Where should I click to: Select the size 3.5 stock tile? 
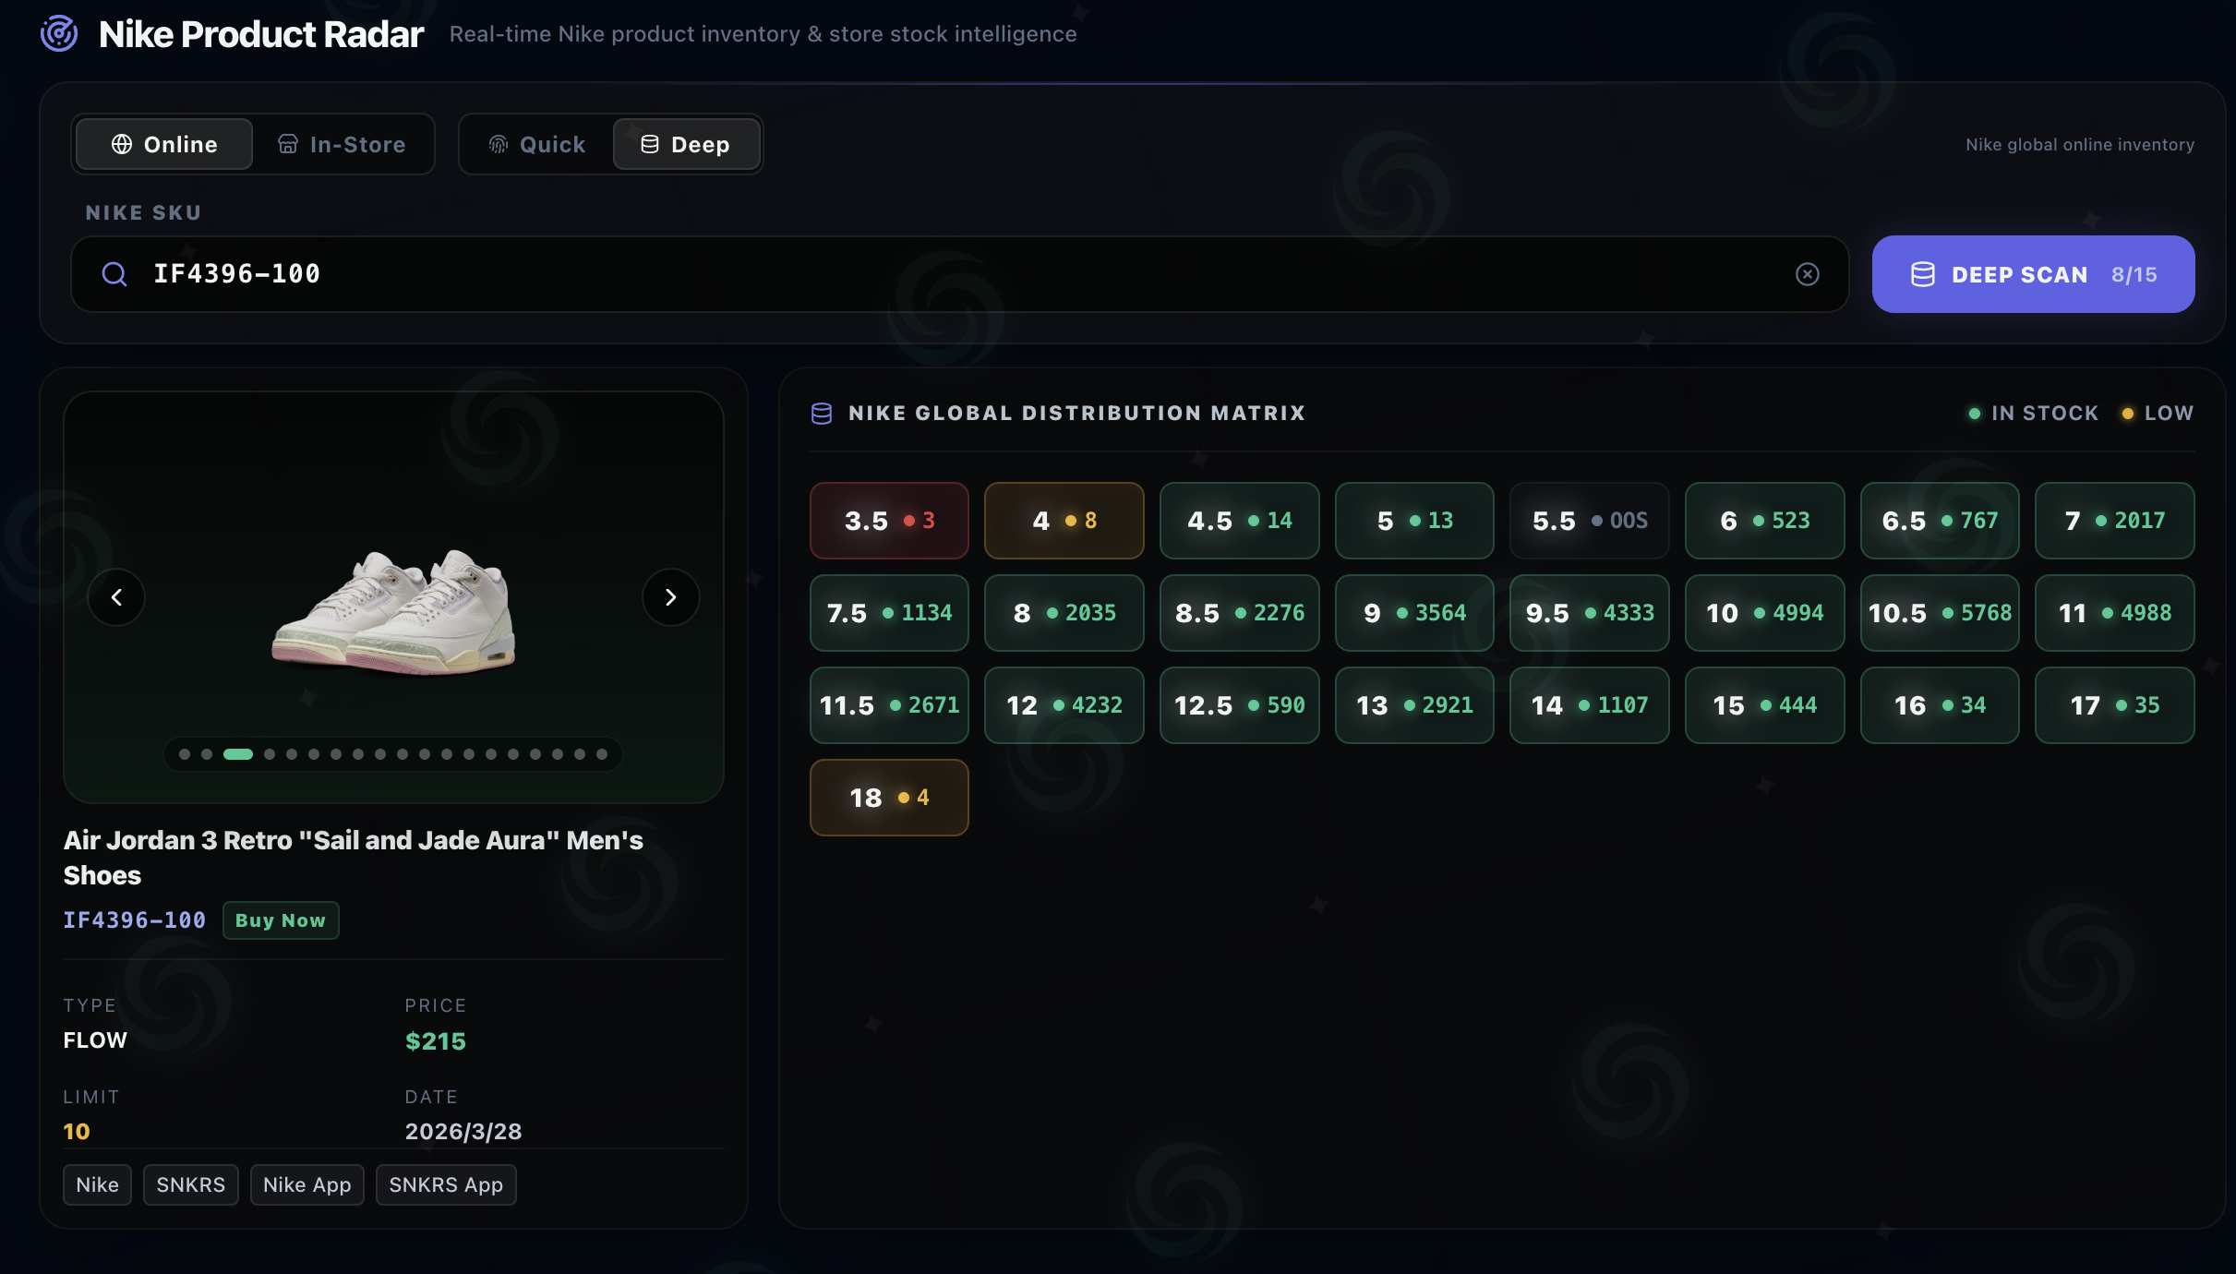pos(888,521)
